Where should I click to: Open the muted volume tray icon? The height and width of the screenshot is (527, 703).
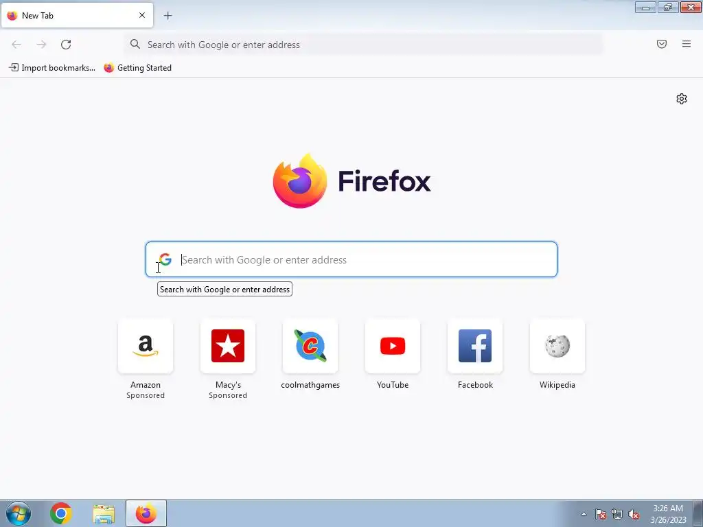pyautogui.click(x=634, y=514)
